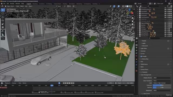Image resolution: width=173 pixels, height=97 pixels.
Task: Select the Move tool
Action: click(3, 17)
